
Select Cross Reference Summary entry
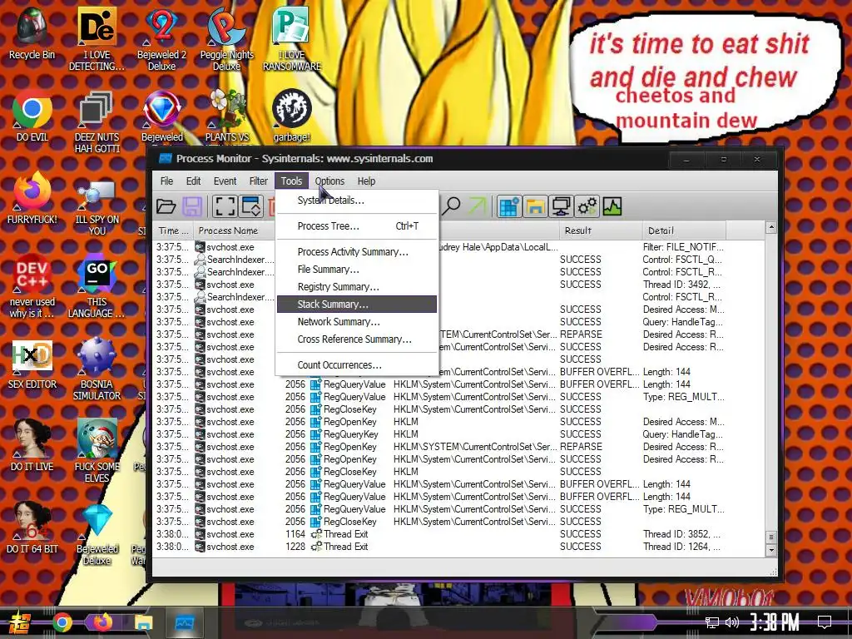pyautogui.click(x=356, y=339)
